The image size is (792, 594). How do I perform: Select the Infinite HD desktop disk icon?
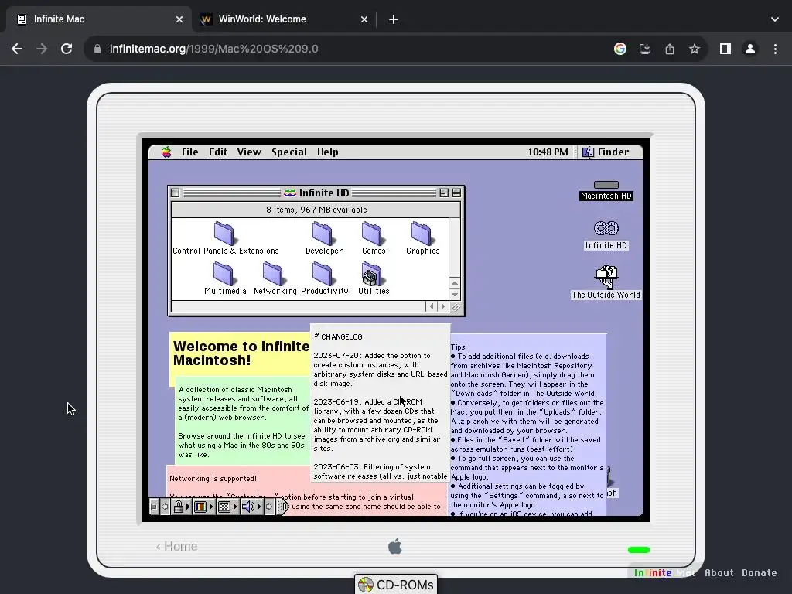click(x=606, y=235)
